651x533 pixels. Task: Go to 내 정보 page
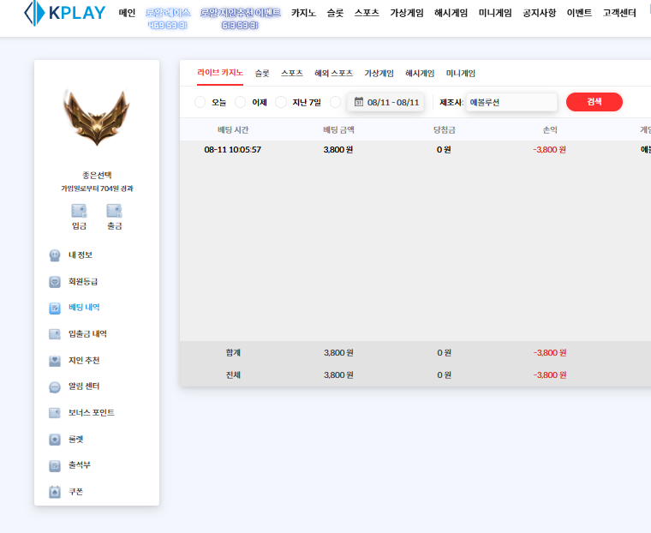(81, 255)
